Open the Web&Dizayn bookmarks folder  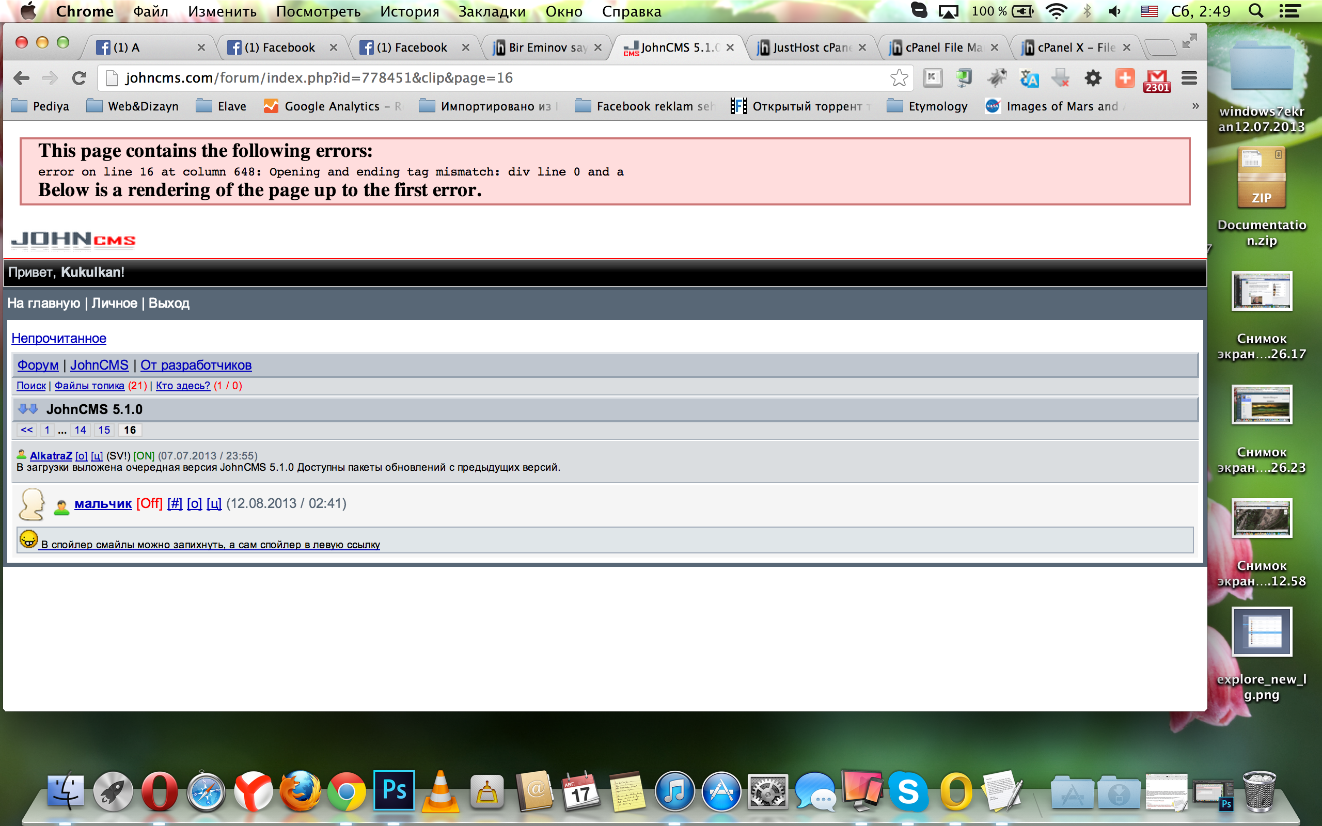tap(133, 106)
